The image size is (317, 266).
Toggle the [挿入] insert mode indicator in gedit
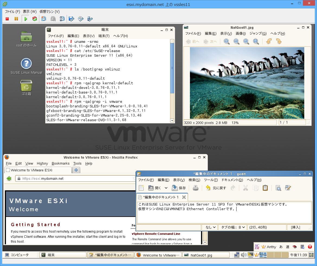tap(295, 227)
